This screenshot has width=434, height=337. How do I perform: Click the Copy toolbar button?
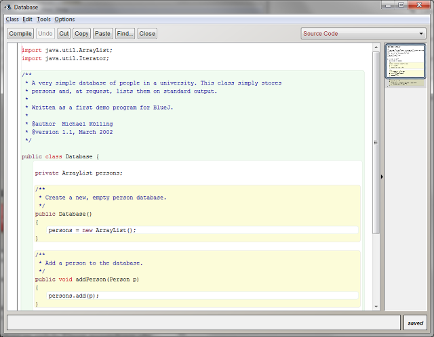[81, 33]
